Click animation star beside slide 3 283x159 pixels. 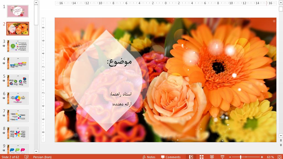pos(4,46)
